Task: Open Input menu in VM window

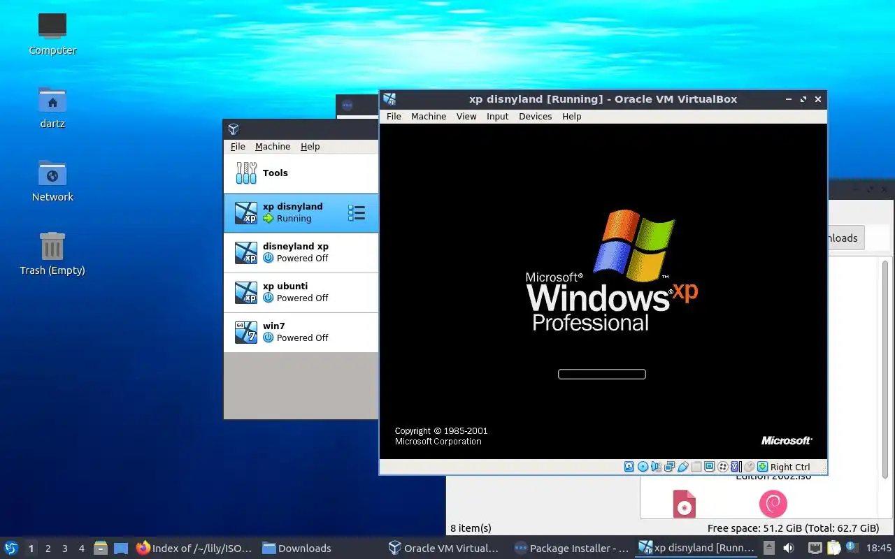Action: tap(498, 116)
